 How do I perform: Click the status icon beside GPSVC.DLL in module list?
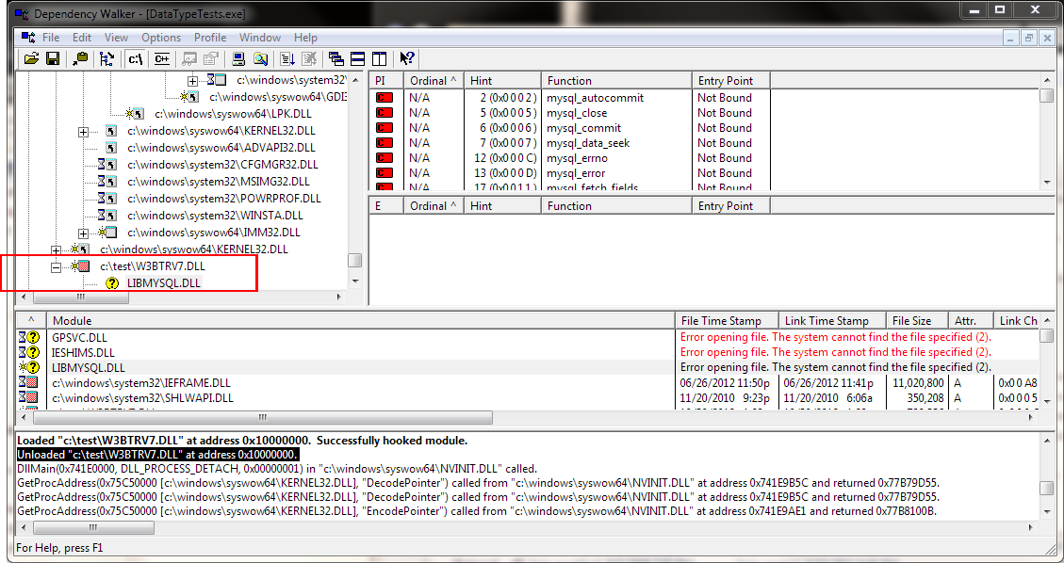coord(28,337)
